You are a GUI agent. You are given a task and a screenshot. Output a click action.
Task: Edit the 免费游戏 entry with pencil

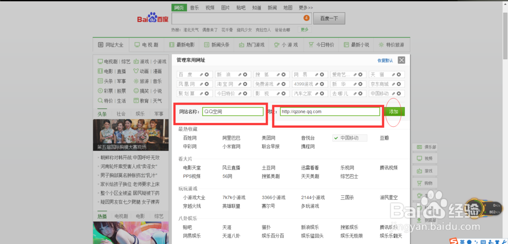point(278,84)
